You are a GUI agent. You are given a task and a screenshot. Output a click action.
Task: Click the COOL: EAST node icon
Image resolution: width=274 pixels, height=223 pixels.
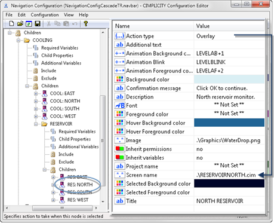pyautogui.click(x=45, y=93)
